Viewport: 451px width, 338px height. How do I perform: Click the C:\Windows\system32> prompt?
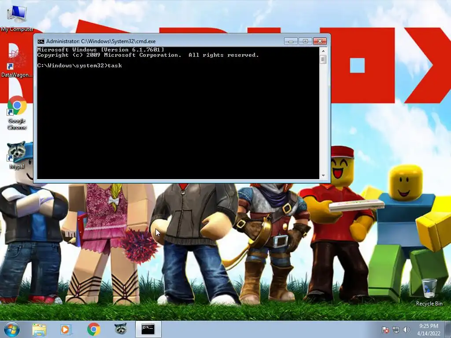[x=73, y=66]
